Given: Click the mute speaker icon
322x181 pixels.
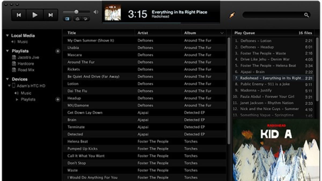Looking at the screenshot, I should [96, 12].
